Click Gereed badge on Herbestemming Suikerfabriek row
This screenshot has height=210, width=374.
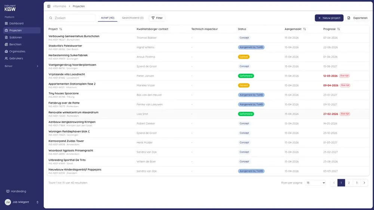(x=243, y=57)
